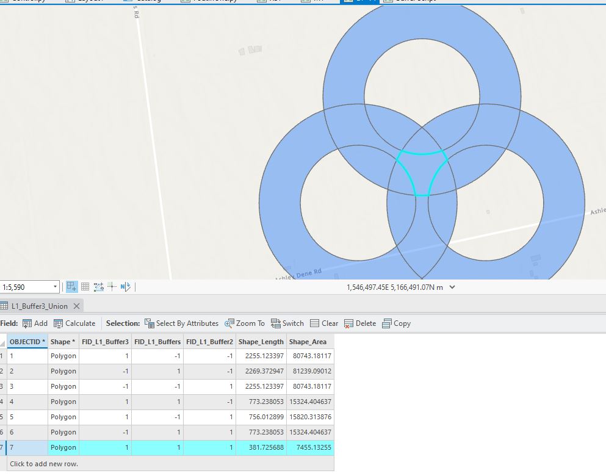This screenshot has height=476, width=606.
Task: Select Shape_Length cell 381.725688
Action: (x=261, y=448)
